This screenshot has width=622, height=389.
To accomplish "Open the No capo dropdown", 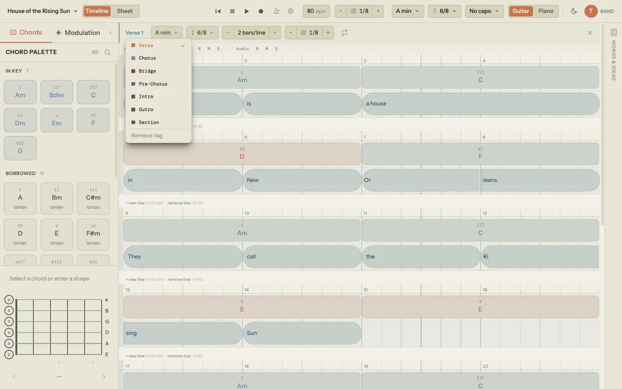I will tap(484, 11).
